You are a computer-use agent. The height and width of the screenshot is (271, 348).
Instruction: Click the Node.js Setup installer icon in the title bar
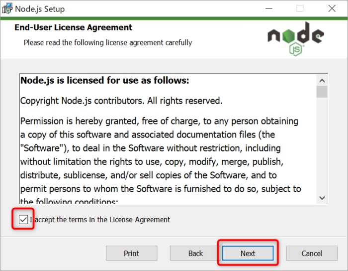[7, 8]
